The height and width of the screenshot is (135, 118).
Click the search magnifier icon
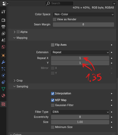(x=48, y=3)
